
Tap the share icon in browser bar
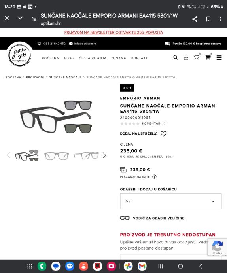pyautogui.click(x=195, y=19)
